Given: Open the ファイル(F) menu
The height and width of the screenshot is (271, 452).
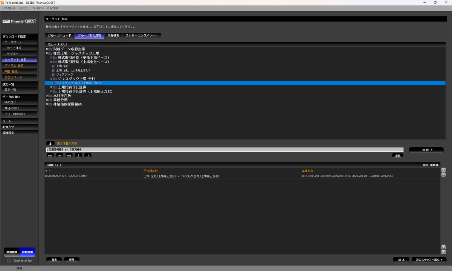Looking at the screenshot, I should (9, 8).
